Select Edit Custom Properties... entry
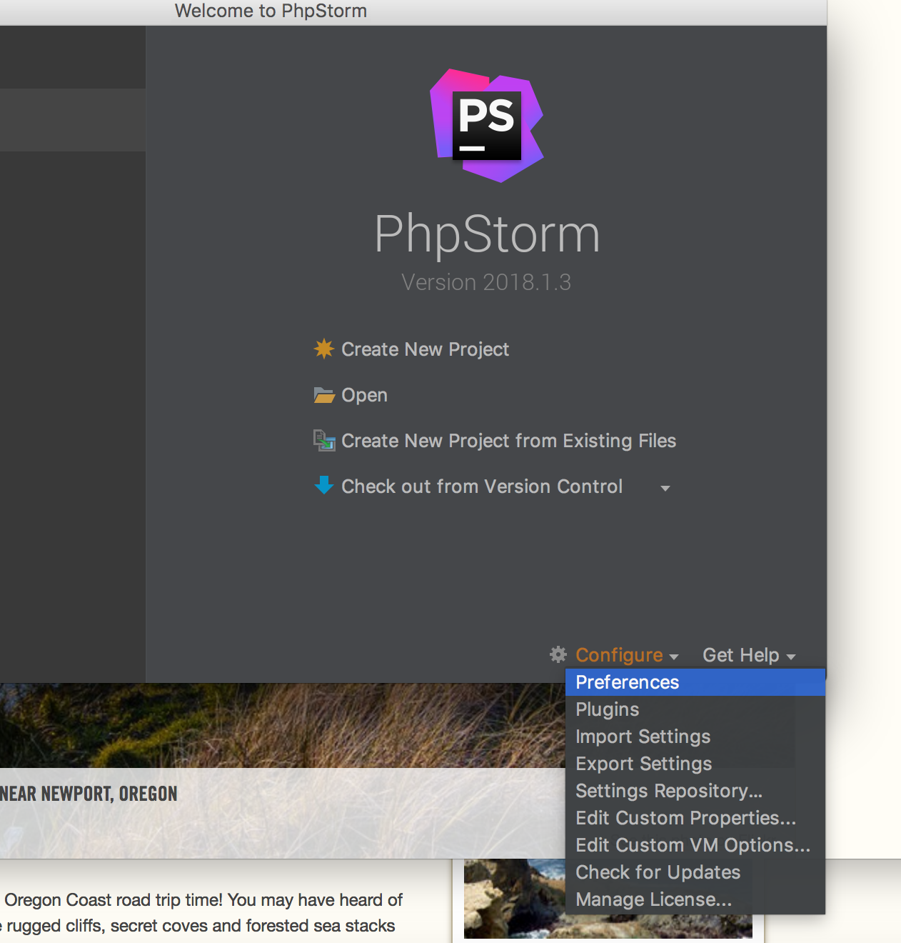This screenshot has width=901, height=943. pos(695,818)
